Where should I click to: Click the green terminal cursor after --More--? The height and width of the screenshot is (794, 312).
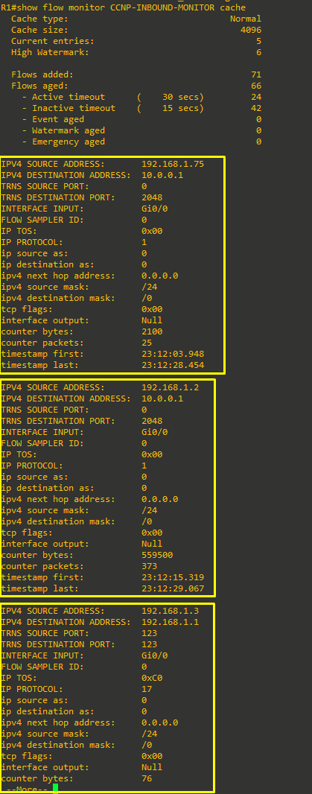click(55, 789)
